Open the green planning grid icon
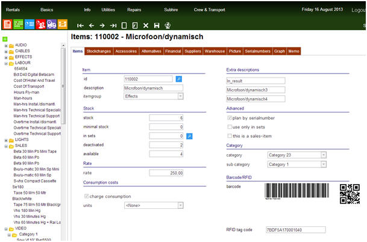Image resolution: width=367 pixels, height=242 pixels. click(18, 24)
